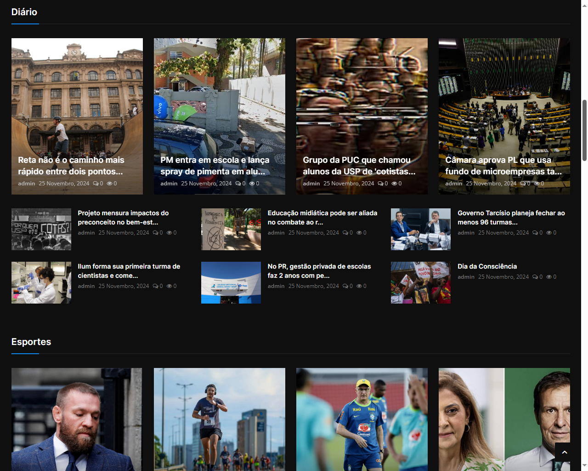Click comments icon under 'Governo Tarcísio' article
Viewport: 588px width, 471px height.
coord(535,233)
